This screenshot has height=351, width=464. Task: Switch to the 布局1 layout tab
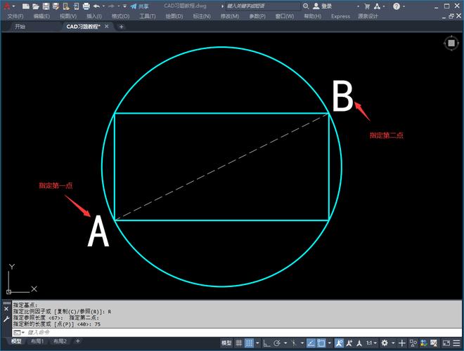[x=38, y=341]
